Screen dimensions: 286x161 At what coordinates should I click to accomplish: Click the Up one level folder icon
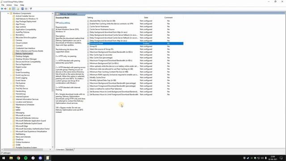(x=10, y=9)
